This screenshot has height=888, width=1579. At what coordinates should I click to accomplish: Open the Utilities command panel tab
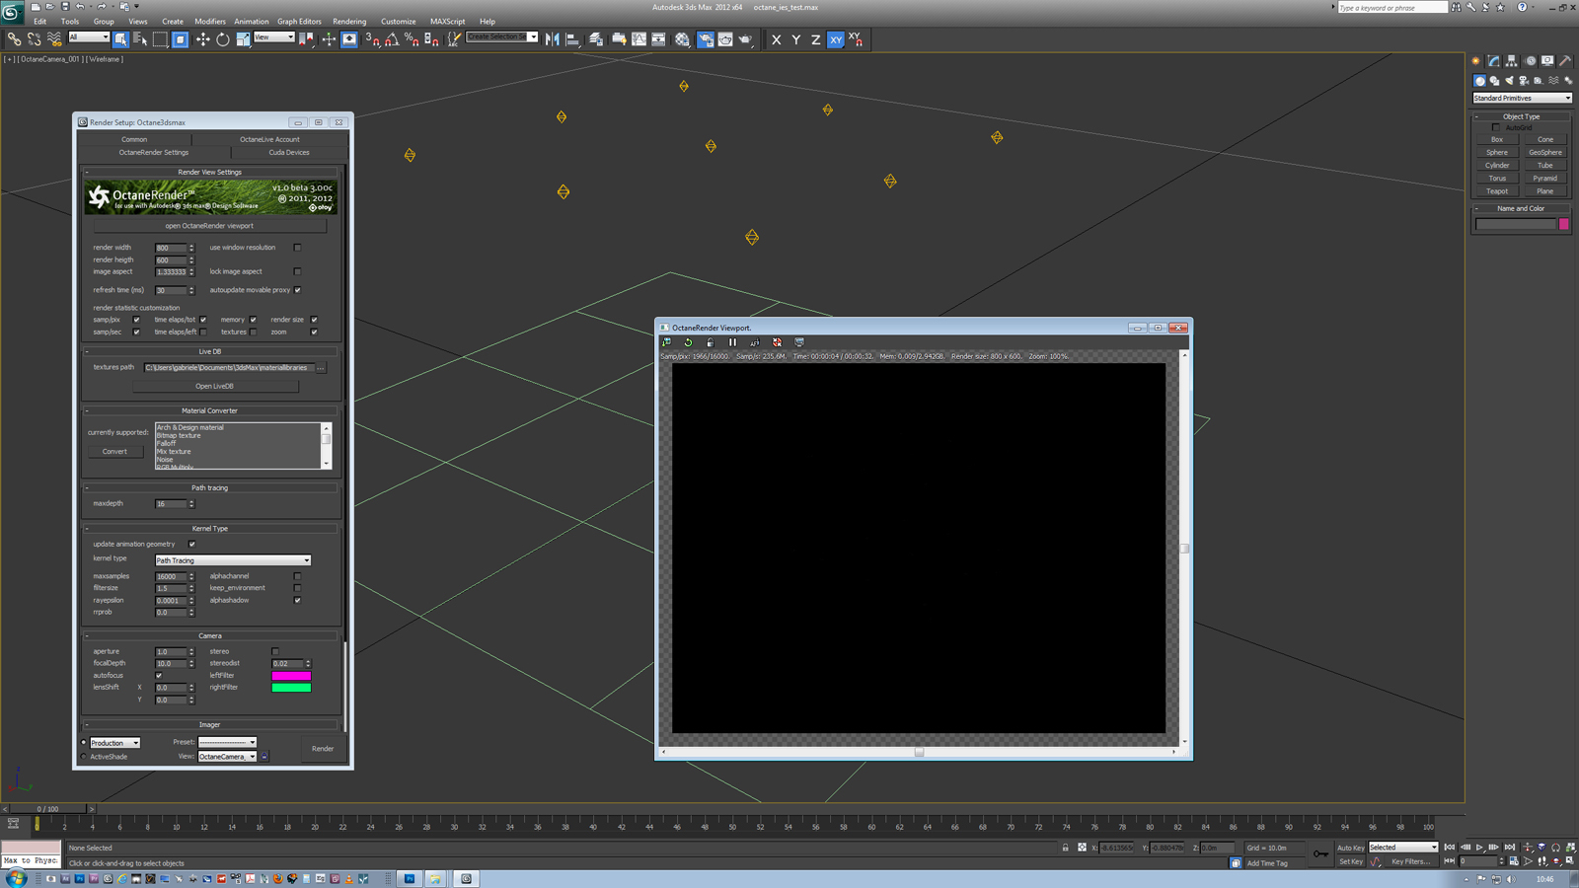pyautogui.click(x=1565, y=61)
